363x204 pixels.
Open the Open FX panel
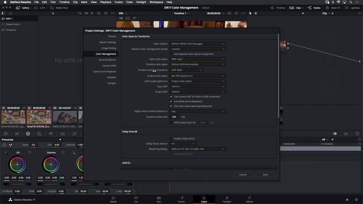pyautogui.click(x=333, y=7)
